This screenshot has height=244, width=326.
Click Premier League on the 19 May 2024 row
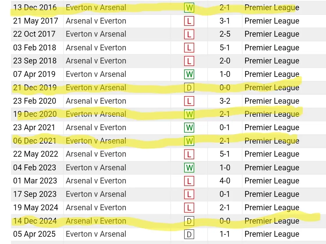(x=272, y=208)
